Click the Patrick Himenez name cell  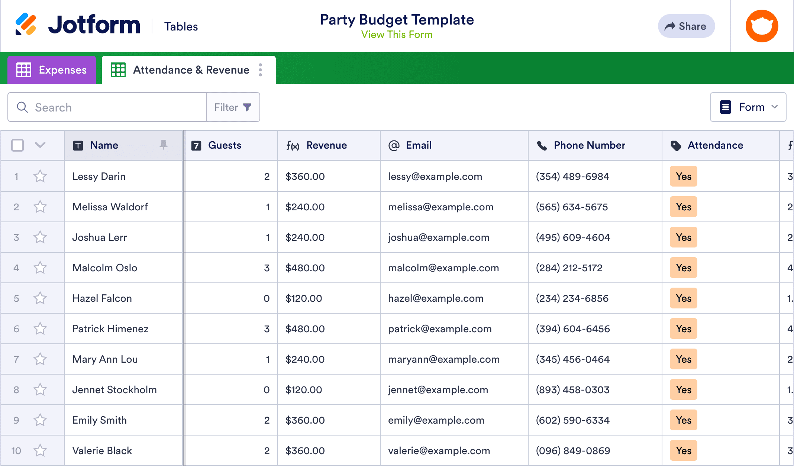(123, 329)
